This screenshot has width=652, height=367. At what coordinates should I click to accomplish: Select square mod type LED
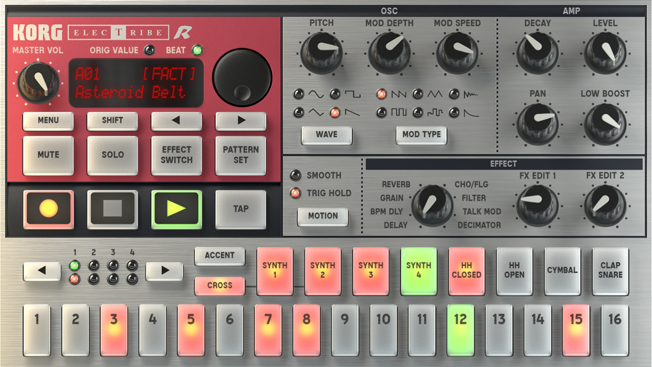[381, 112]
